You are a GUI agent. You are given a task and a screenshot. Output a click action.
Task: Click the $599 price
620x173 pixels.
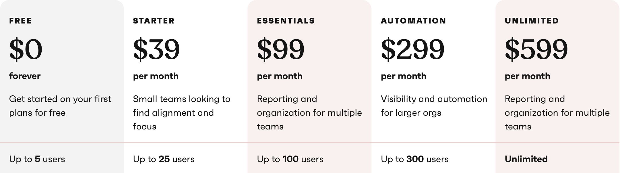point(536,49)
